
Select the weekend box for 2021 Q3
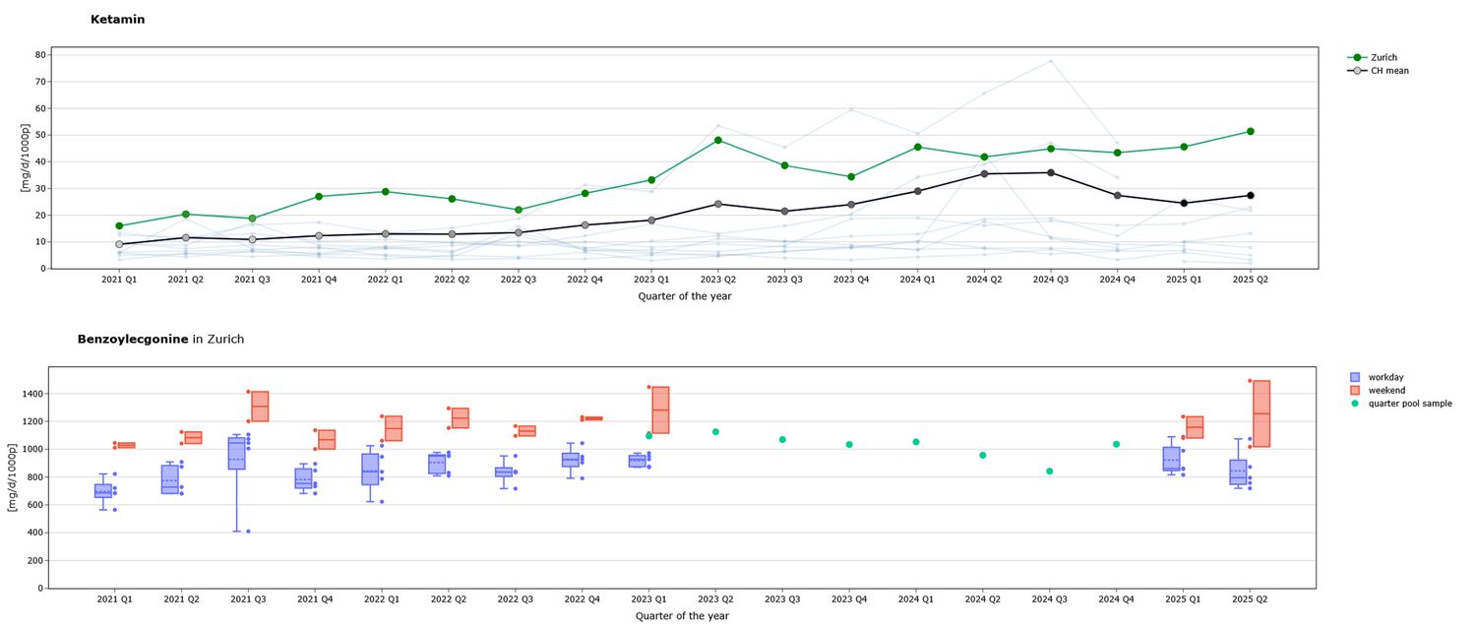pyautogui.click(x=260, y=406)
